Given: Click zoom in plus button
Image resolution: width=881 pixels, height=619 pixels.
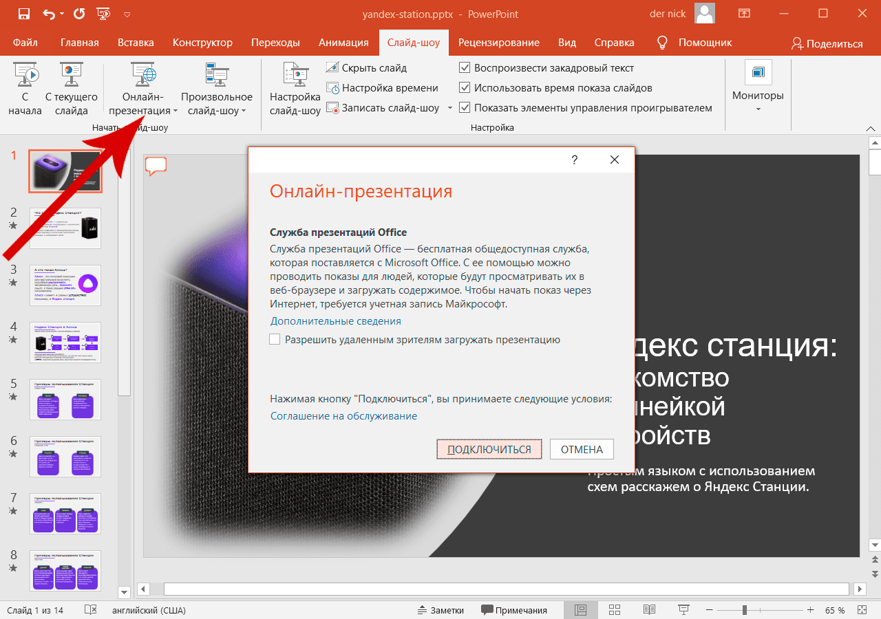Looking at the screenshot, I should 811,610.
